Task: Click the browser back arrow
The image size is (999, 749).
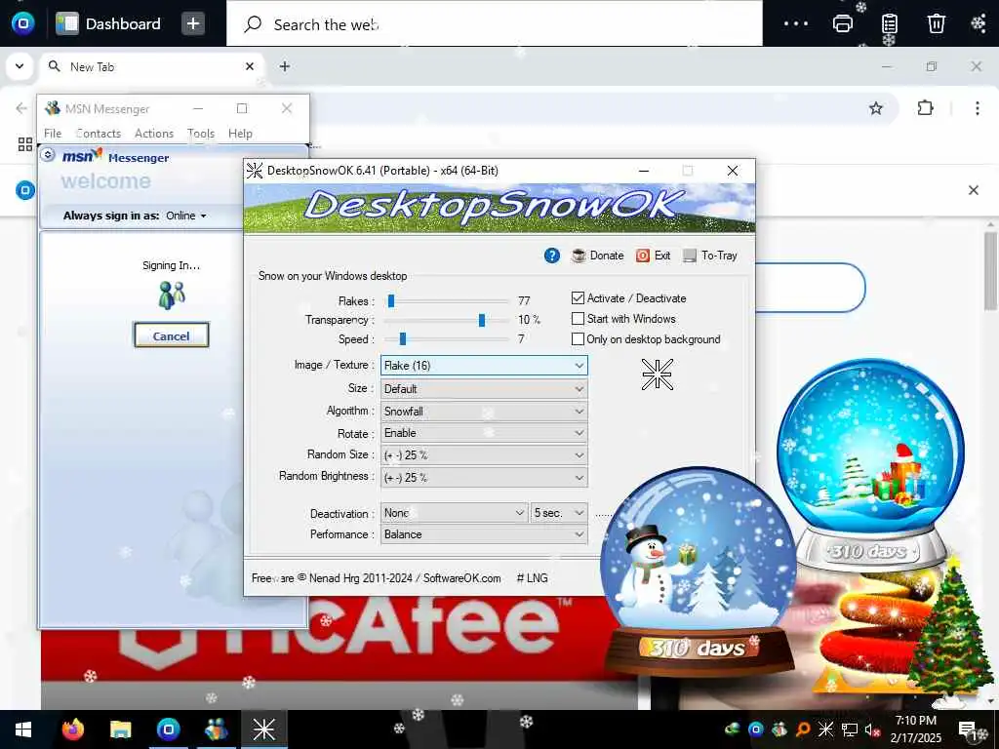Action: 21,108
